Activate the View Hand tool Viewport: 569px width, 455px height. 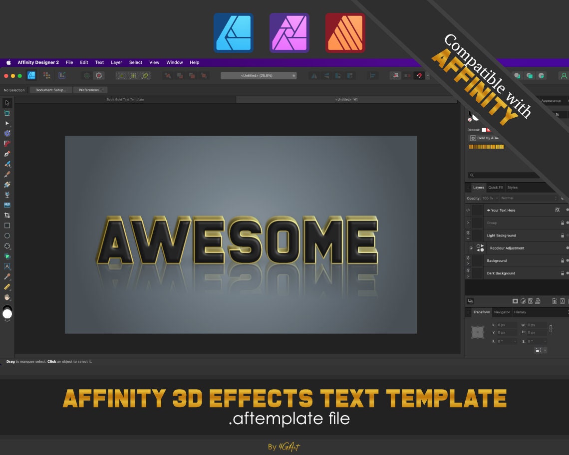click(7, 297)
